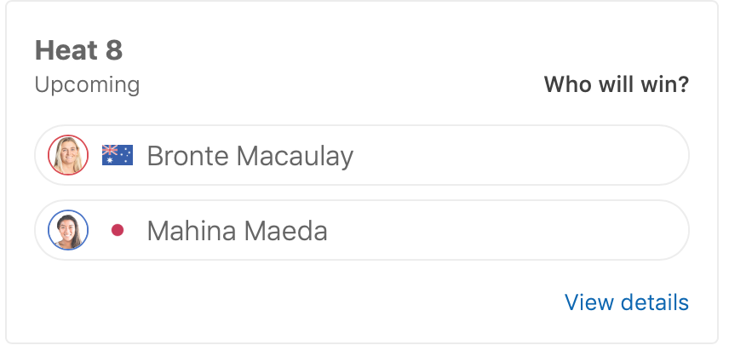View details for Heat 8
The image size is (729, 351).
[x=626, y=302]
